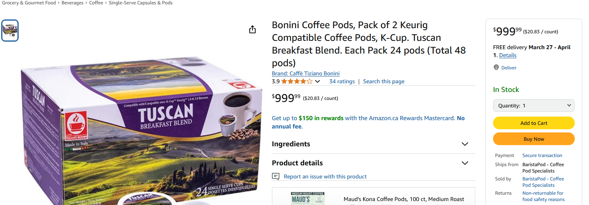
Task: Click the report issue speech bubble icon
Action: [275, 176]
